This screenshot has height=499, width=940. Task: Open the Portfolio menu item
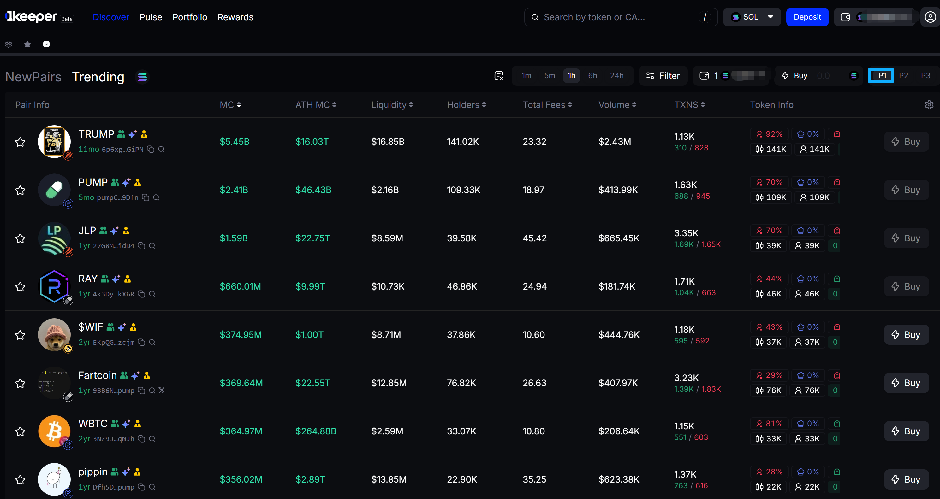point(190,17)
